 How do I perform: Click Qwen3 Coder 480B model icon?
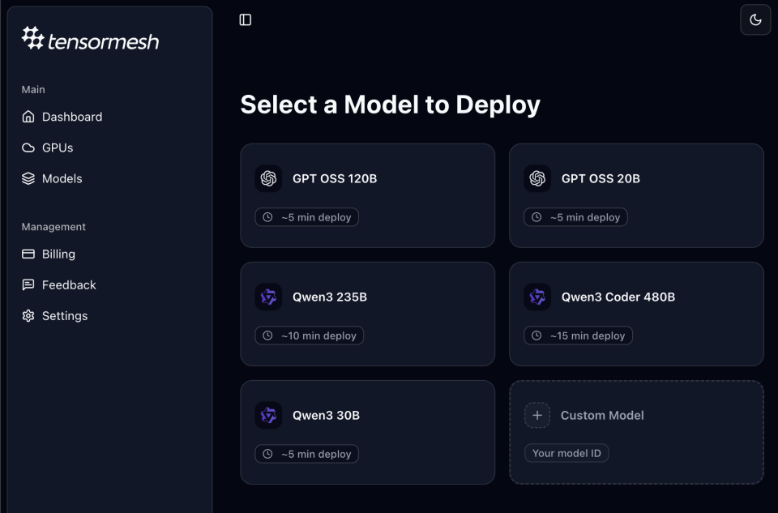pyautogui.click(x=537, y=297)
